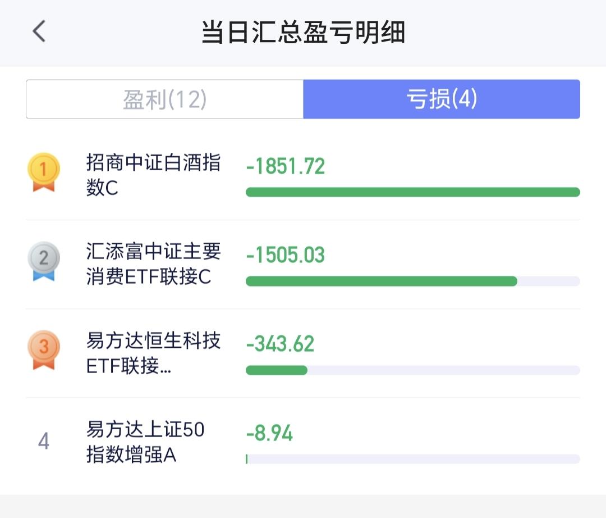Click the -1505.03 loss amount
Viewport: 606px width, 518px height.
point(286,255)
